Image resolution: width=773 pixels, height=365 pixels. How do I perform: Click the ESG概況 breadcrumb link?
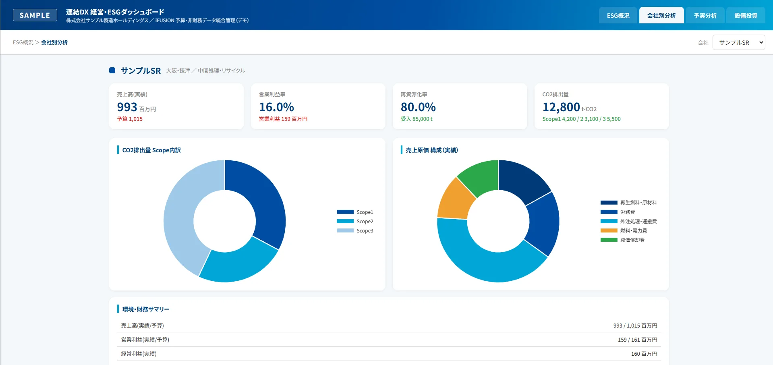(x=23, y=42)
